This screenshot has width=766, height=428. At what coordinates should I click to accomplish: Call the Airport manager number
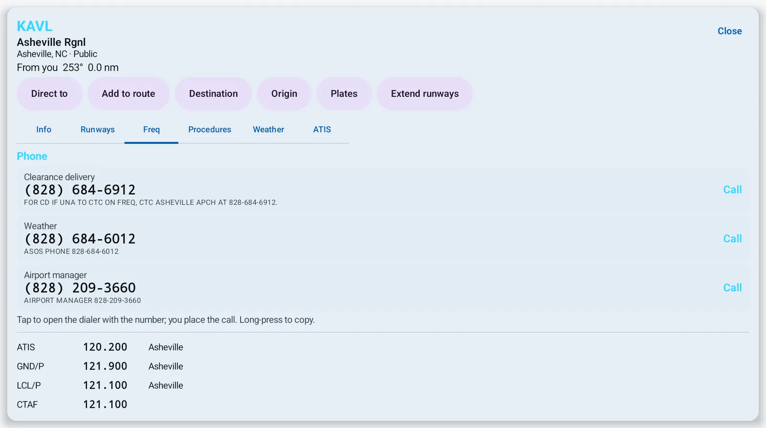pos(732,288)
